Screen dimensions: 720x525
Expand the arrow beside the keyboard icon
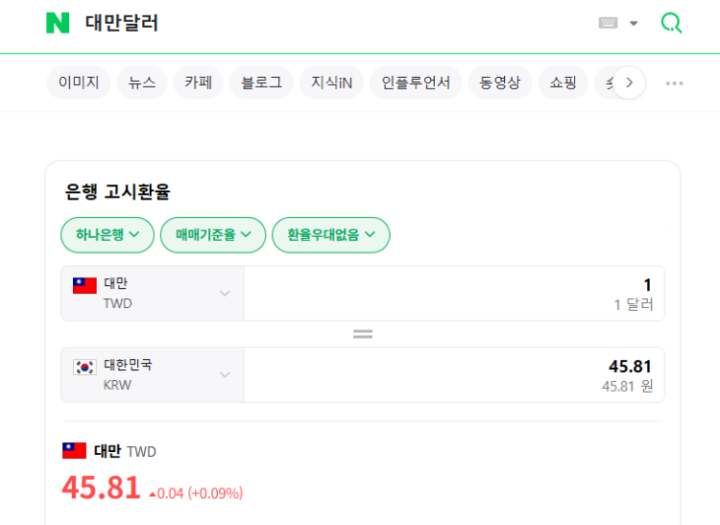(x=634, y=23)
